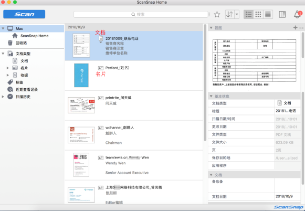Viewport: 305px width, 211px height.
Task: Click the 名片 business card icon in sidebar
Action: click(15, 68)
